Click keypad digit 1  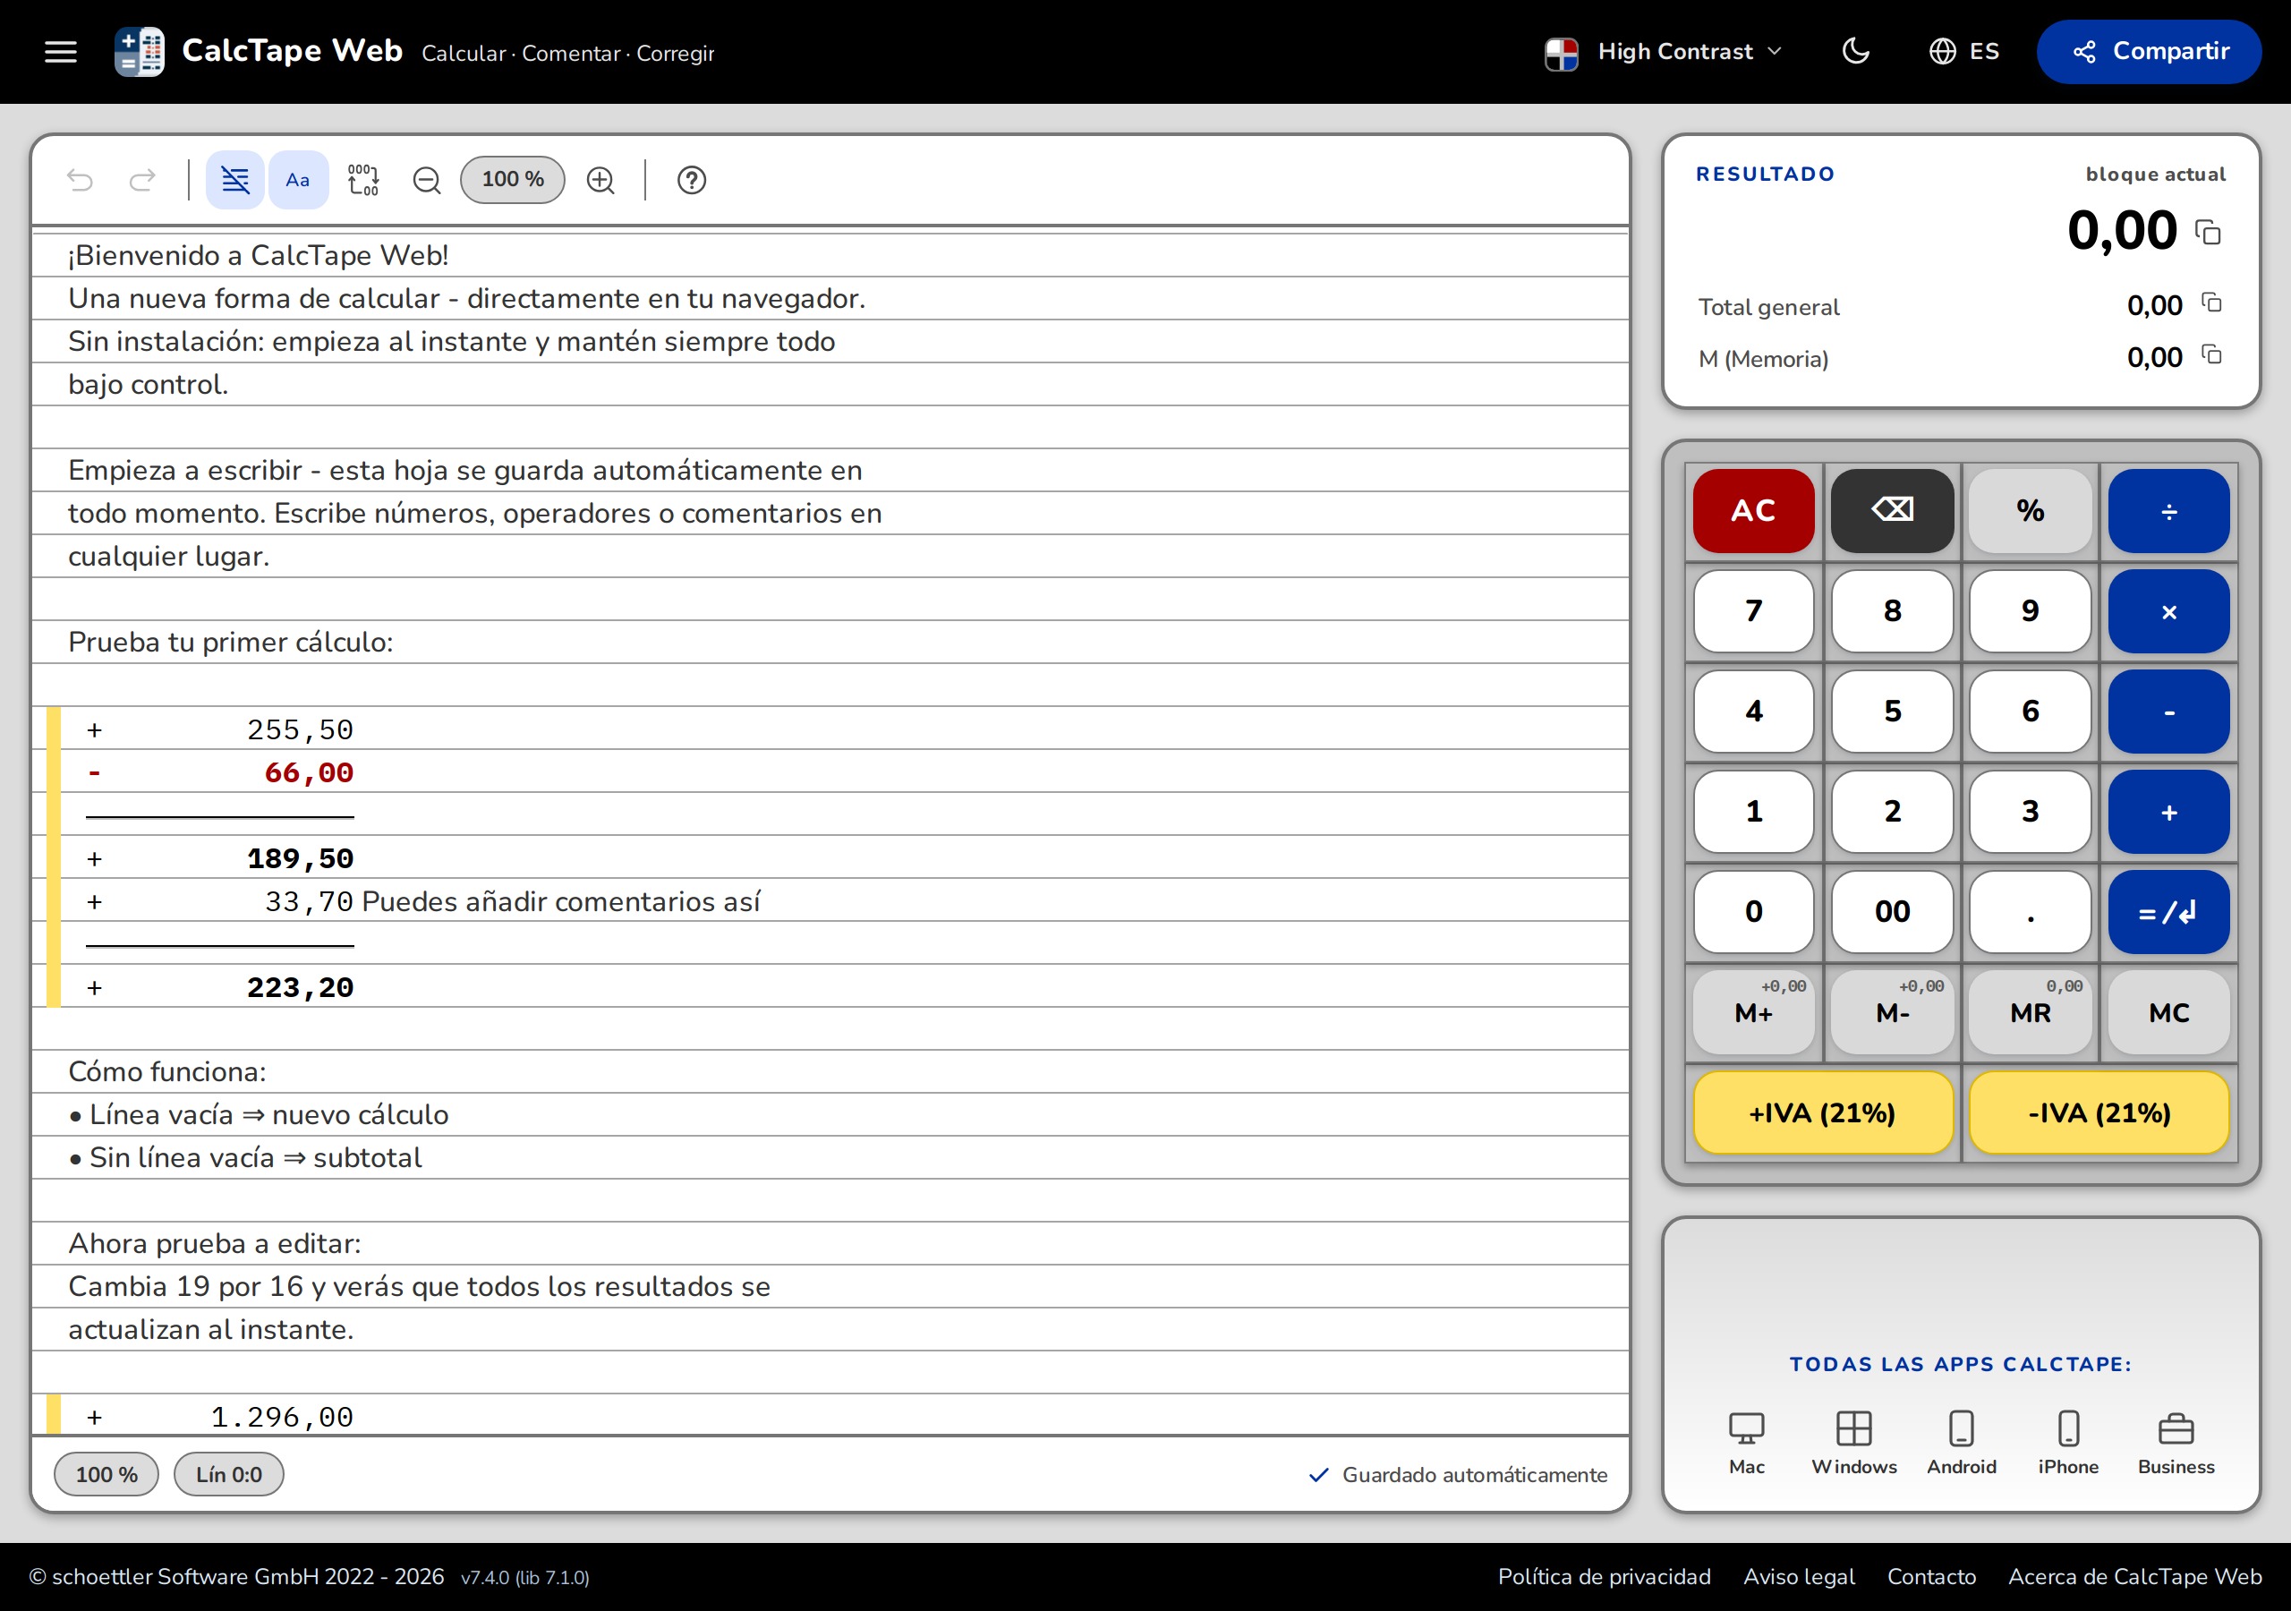1753,812
